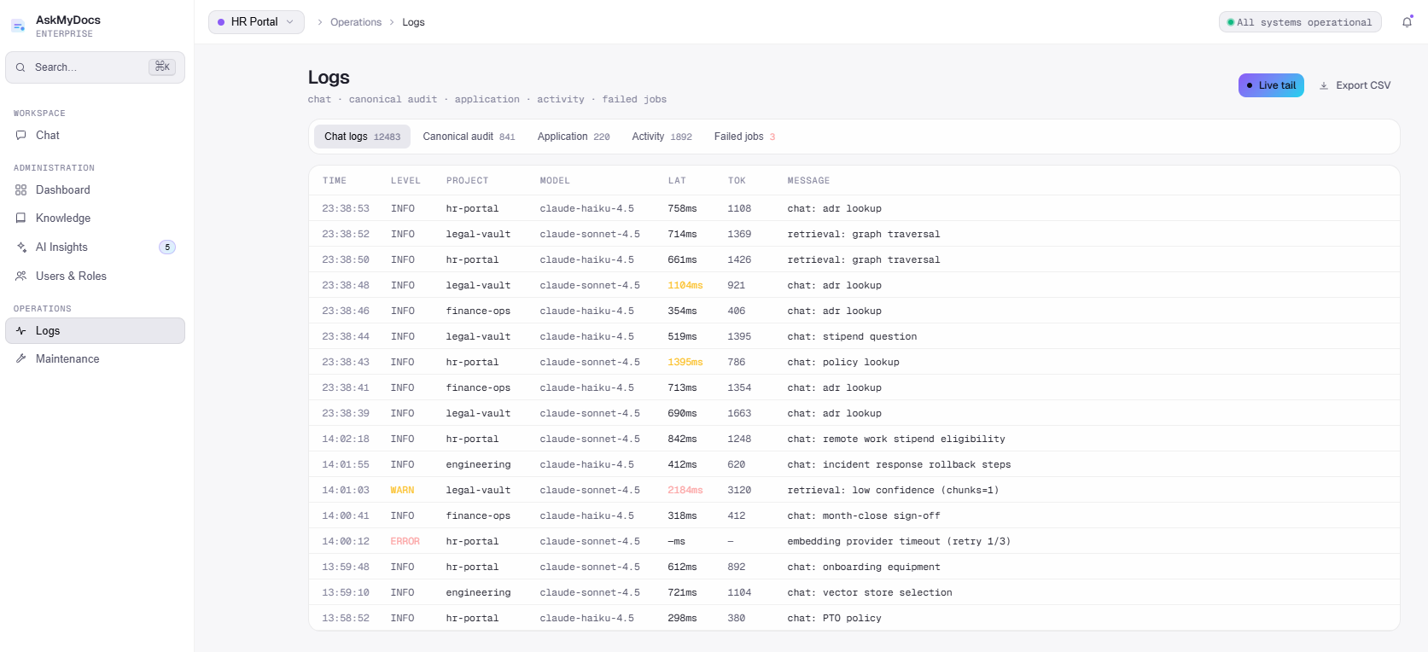Open the Maintenance page
1428x652 pixels.
(x=95, y=359)
